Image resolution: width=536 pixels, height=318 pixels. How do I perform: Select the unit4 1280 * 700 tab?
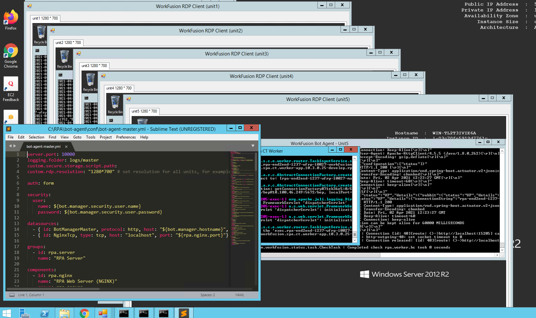click(x=119, y=88)
